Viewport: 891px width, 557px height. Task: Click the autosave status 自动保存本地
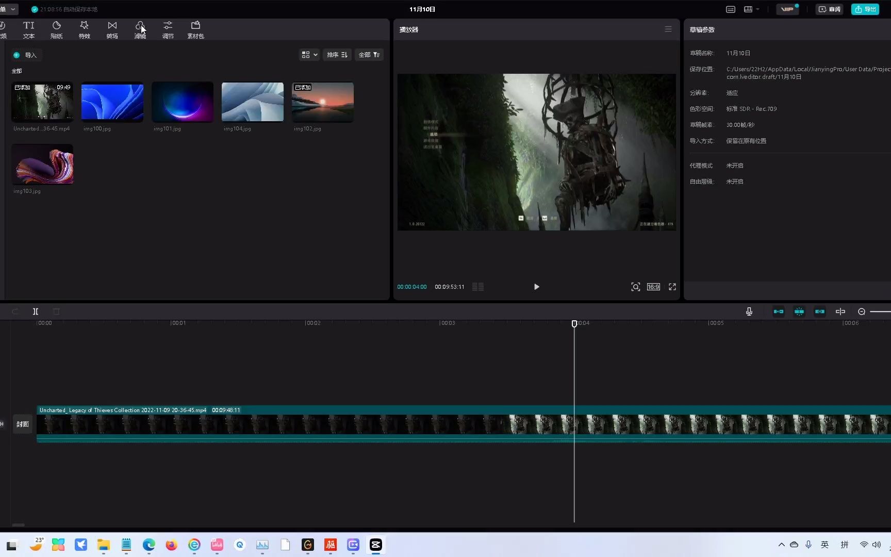pos(64,9)
